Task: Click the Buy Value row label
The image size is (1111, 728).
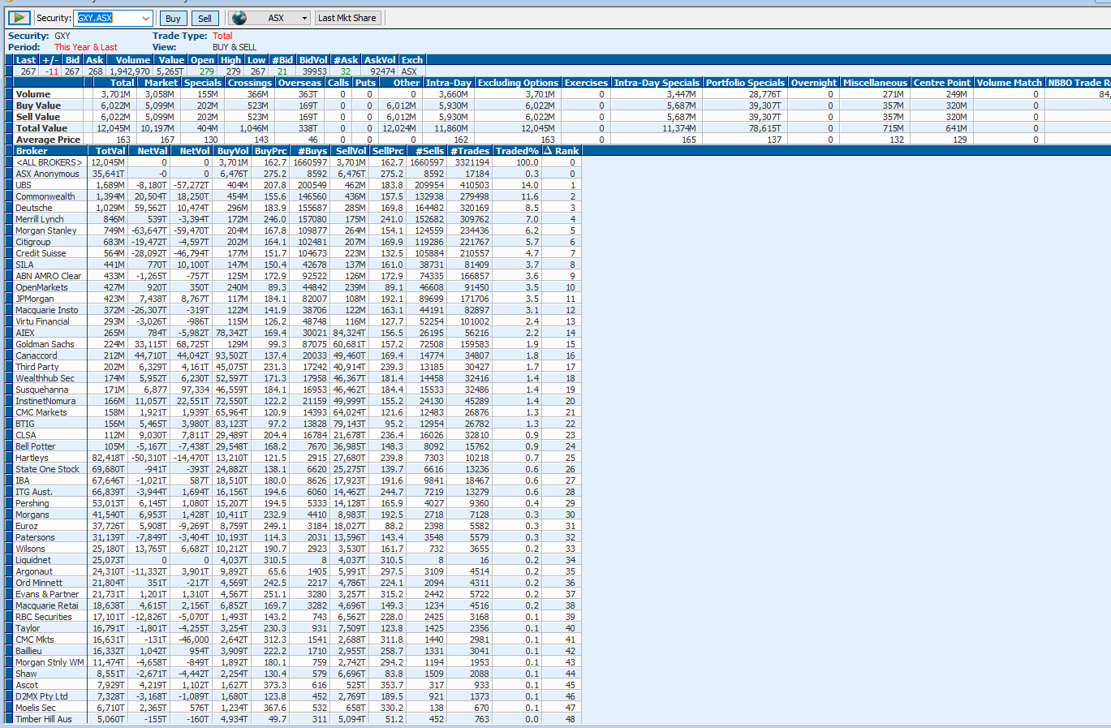Action: [38, 106]
